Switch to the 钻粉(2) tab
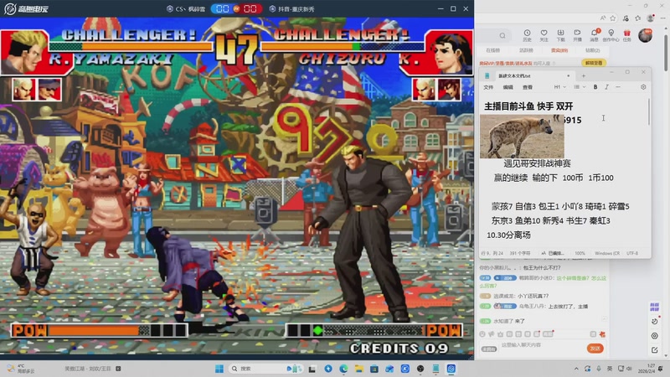This screenshot has height=377, width=670. coord(592,50)
